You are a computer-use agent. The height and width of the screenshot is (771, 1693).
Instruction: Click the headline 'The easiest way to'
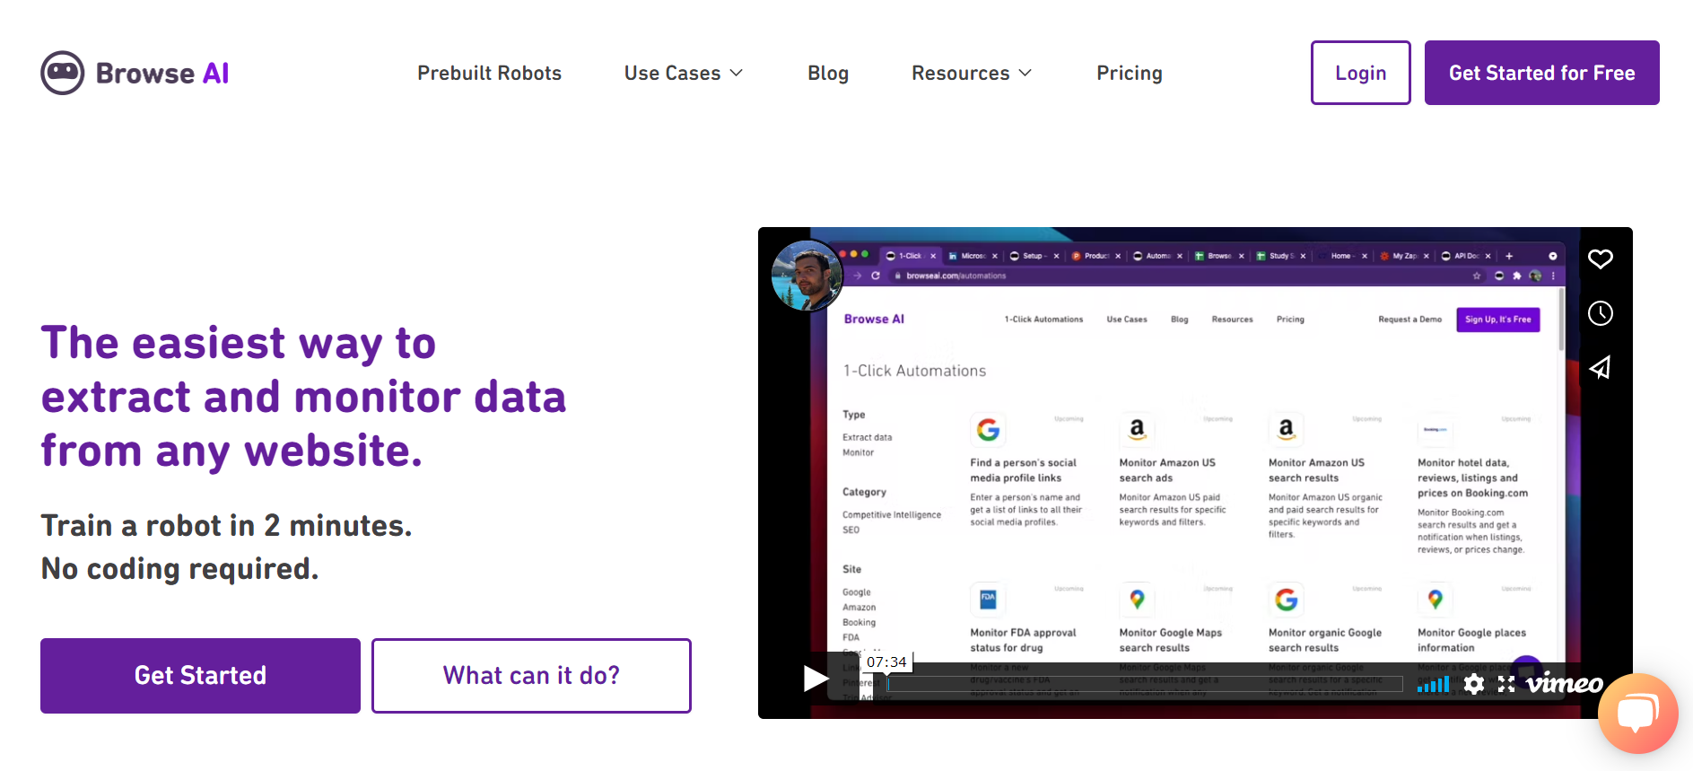239,343
